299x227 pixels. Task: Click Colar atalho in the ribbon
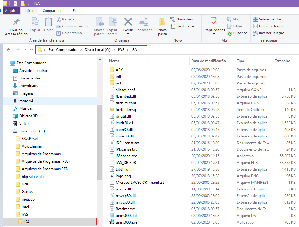[x=69, y=33]
